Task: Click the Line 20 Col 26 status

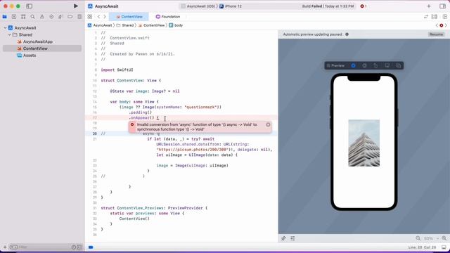Action: point(422,247)
